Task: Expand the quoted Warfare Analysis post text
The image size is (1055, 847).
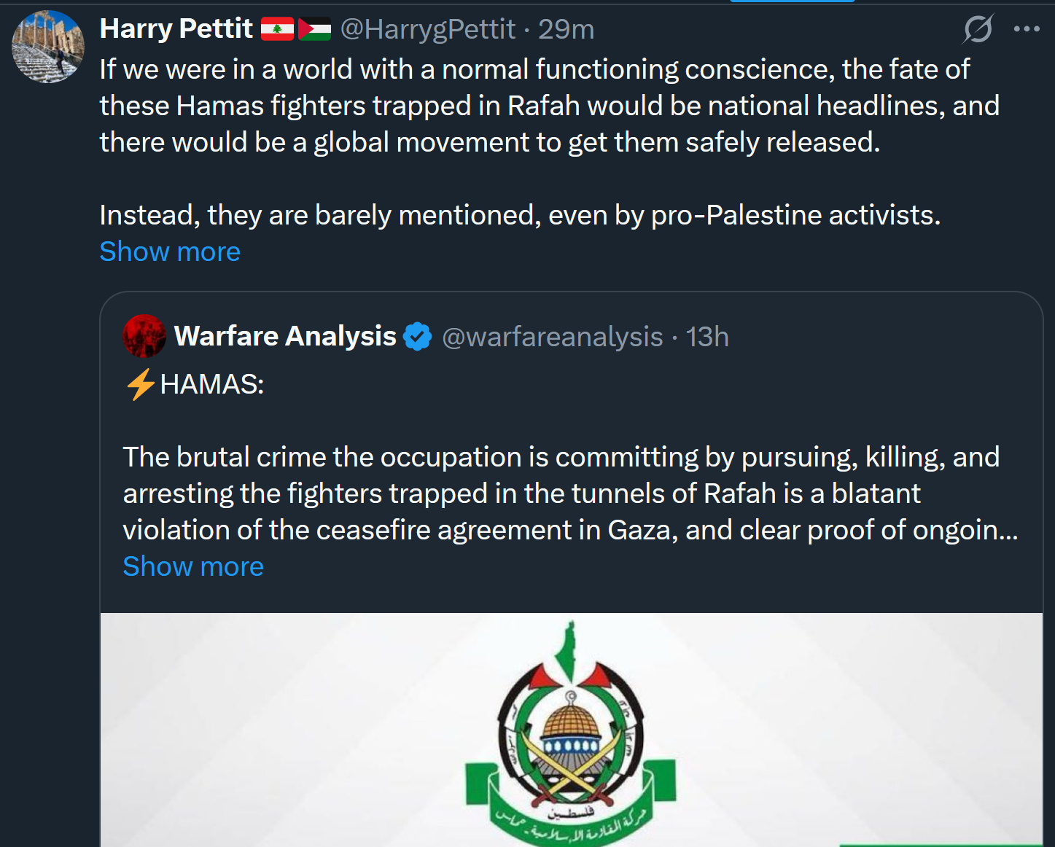Action: (x=193, y=566)
